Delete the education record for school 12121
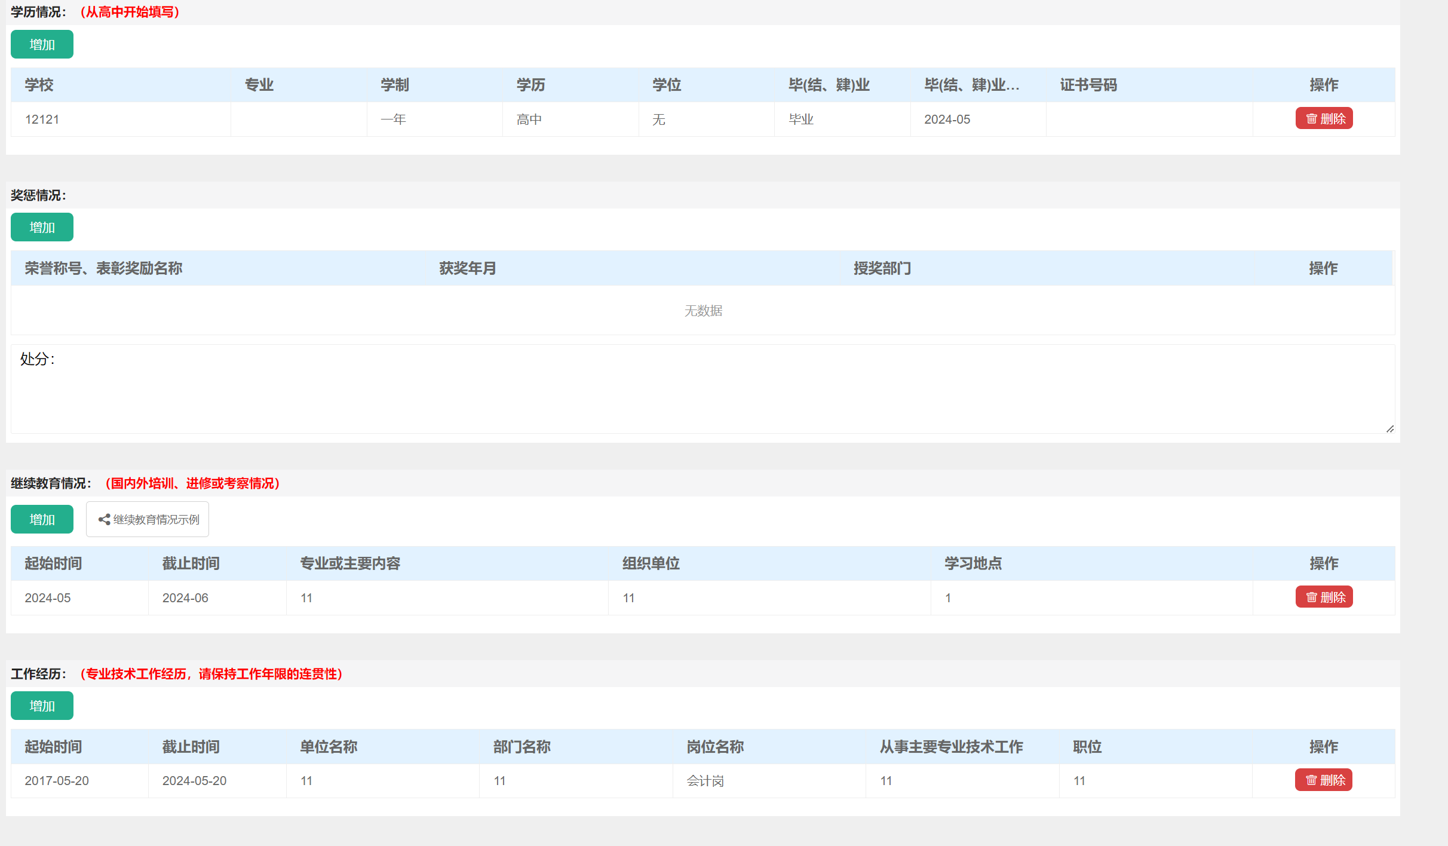 pyautogui.click(x=1324, y=118)
